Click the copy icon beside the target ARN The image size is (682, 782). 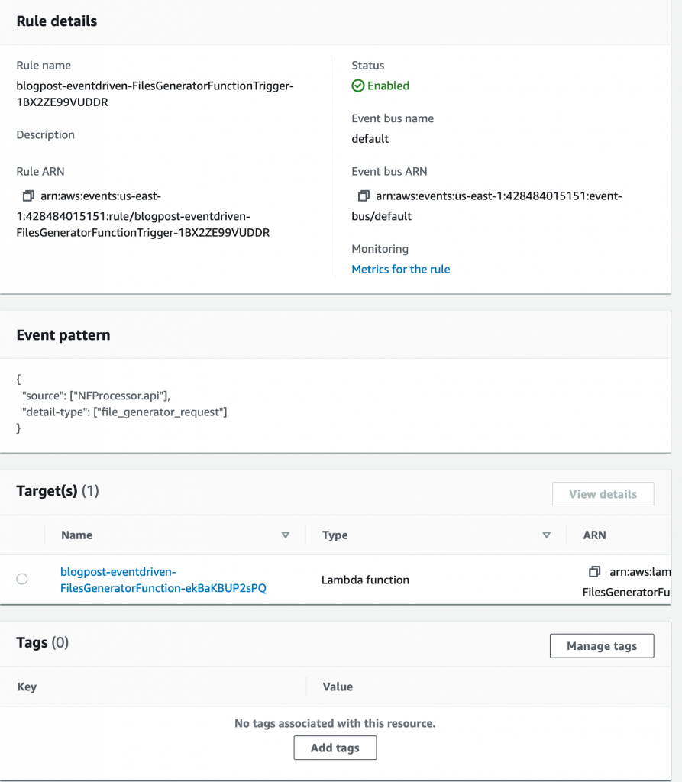pyautogui.click(x=595, y=572)
